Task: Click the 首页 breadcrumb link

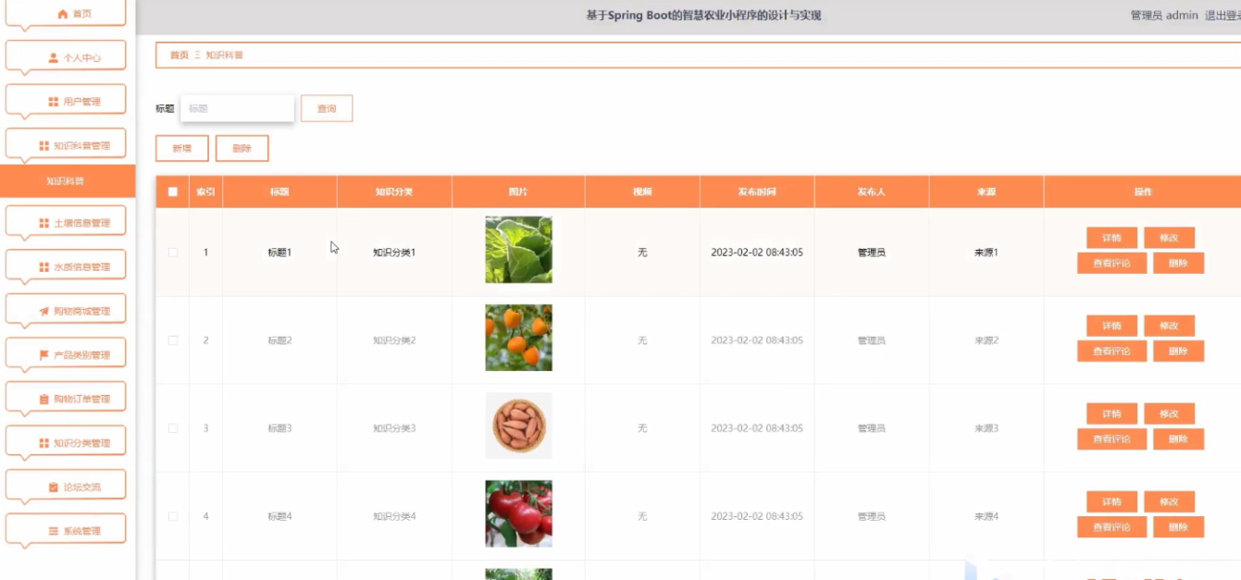Action: pos(179,56)
